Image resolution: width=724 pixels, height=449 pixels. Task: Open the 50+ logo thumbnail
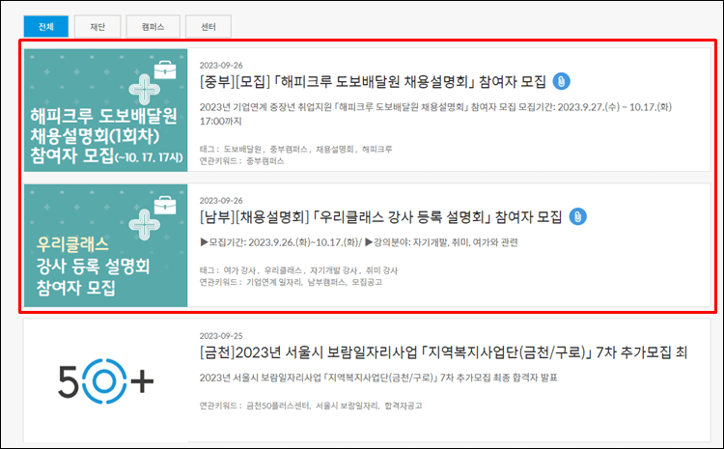tap(106, 380)
